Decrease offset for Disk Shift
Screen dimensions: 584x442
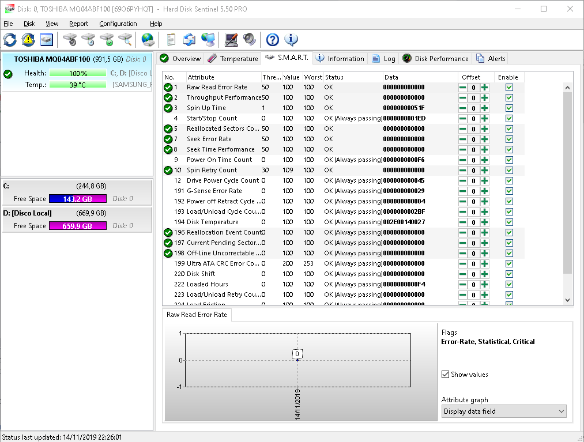tap(462, 274)
